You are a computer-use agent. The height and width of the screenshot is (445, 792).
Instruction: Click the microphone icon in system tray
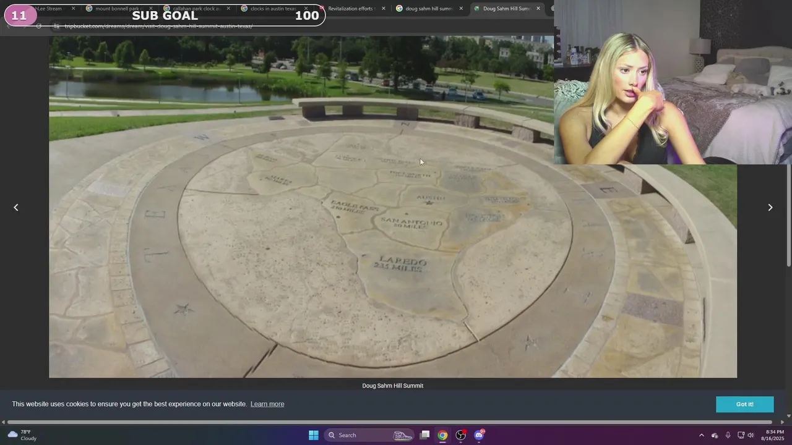pyautogui.click(x=728, y=435)
